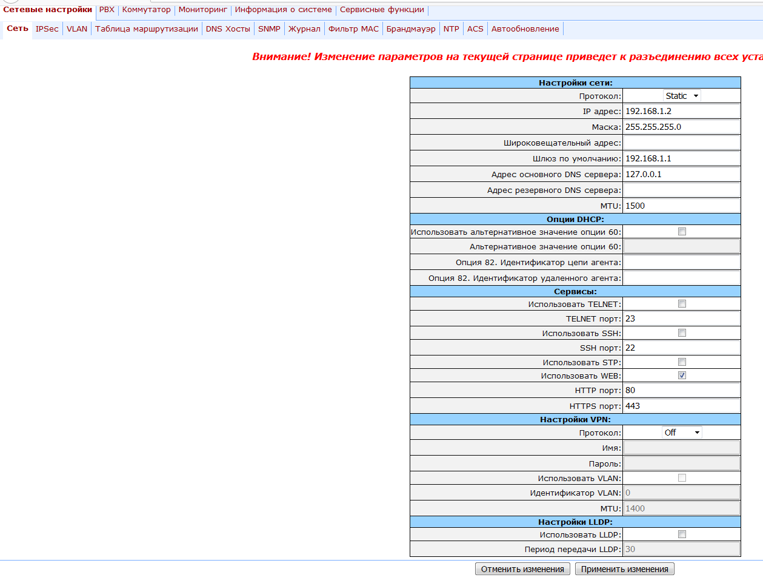The width and height of the screenshot is (763, 583).
Task: Open the Брандмауэр tab
Action: pos(411,29)
